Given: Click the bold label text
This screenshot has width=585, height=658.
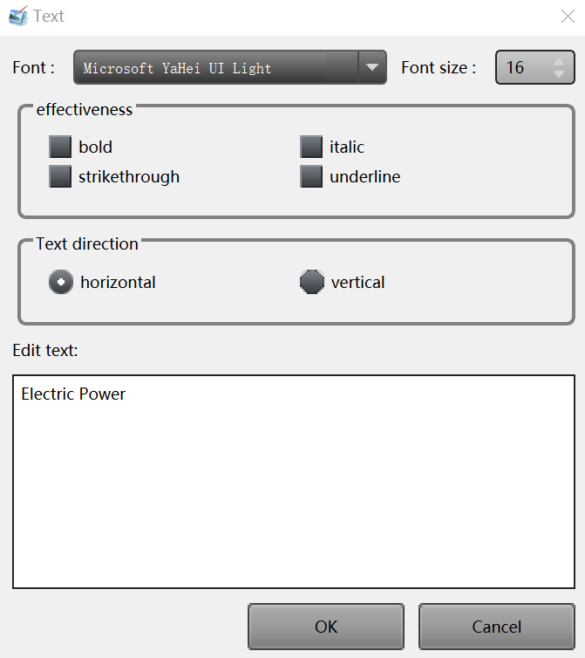Looking at the screenshot, I should (95, 147).
